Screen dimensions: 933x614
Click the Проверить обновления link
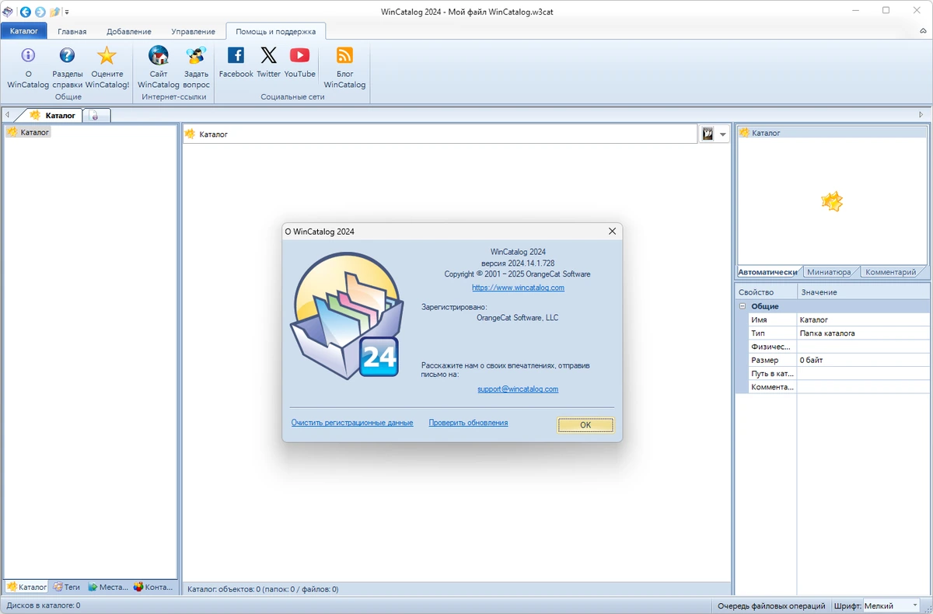coord(468,423)
